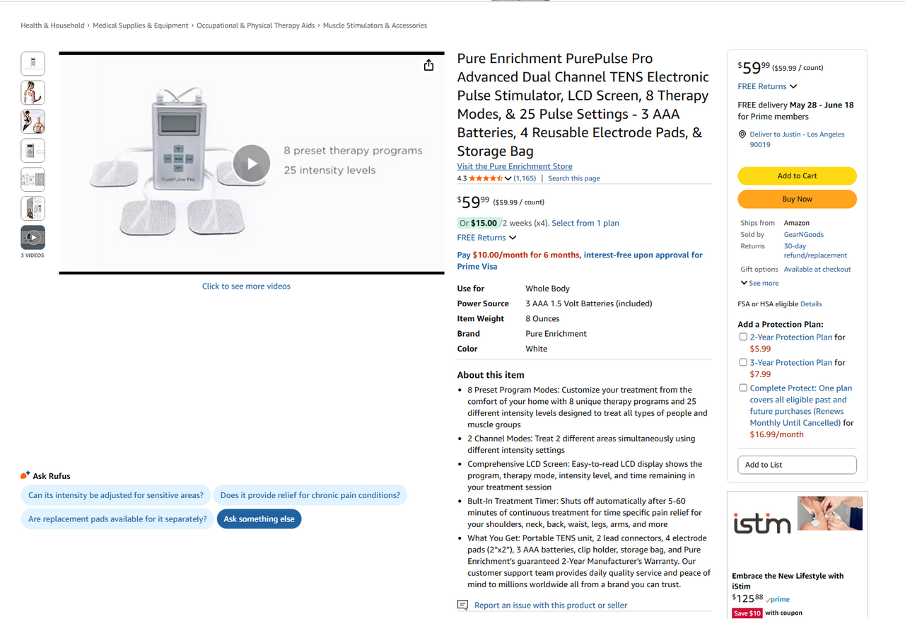Enable the Complete Protect plan checkbox

pos(743,388)
